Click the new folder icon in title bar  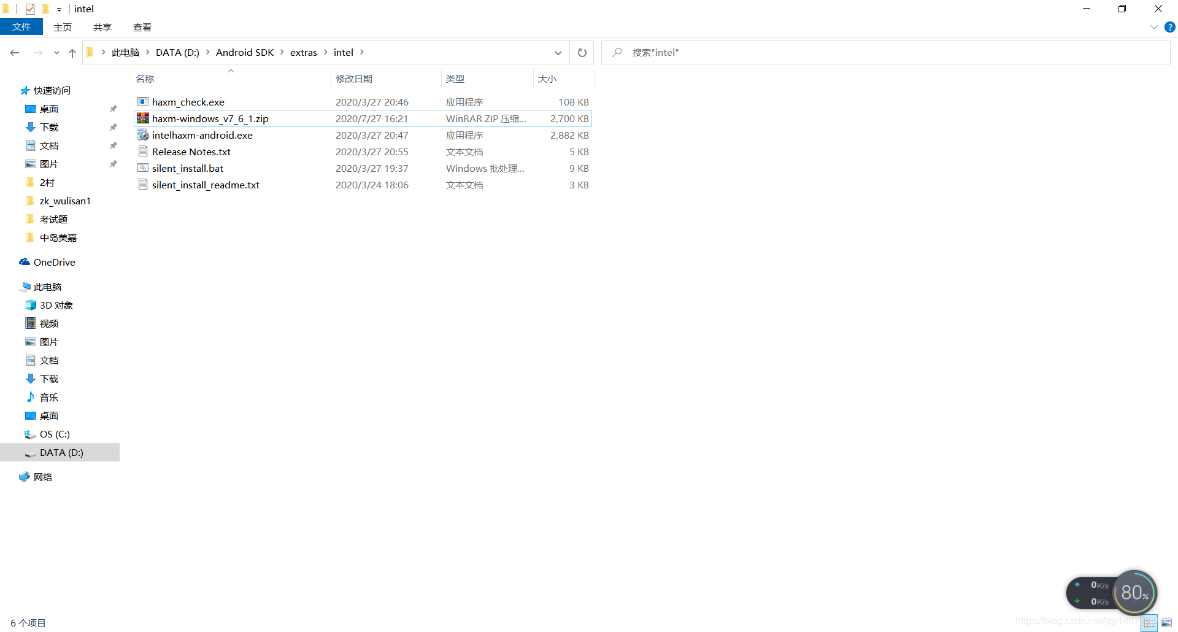[x=45, y=9]
